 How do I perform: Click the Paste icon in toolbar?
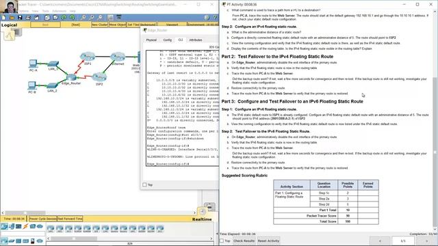[x=55, y=18]
